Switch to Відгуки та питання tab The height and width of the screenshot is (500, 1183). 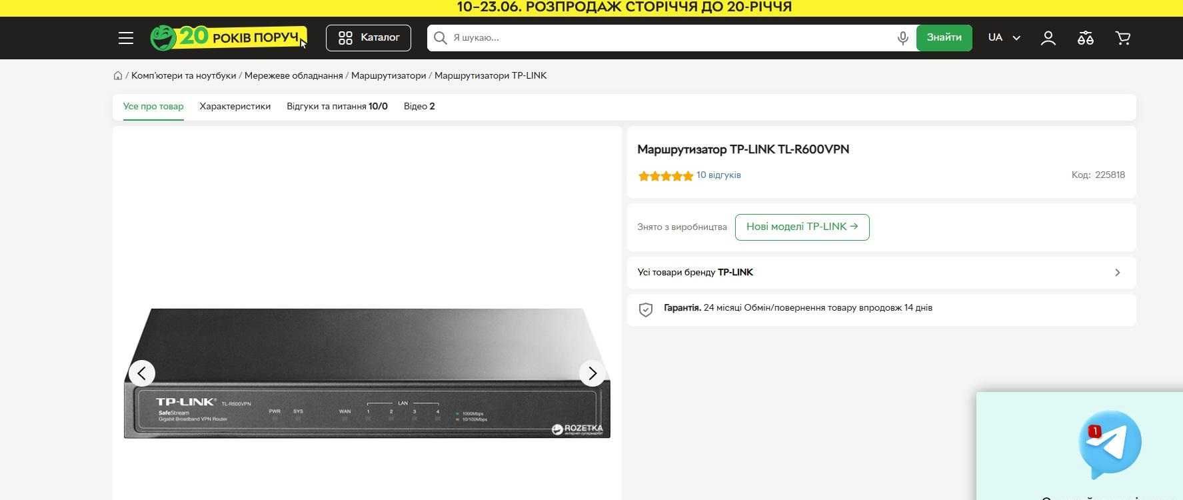(337, 107)
